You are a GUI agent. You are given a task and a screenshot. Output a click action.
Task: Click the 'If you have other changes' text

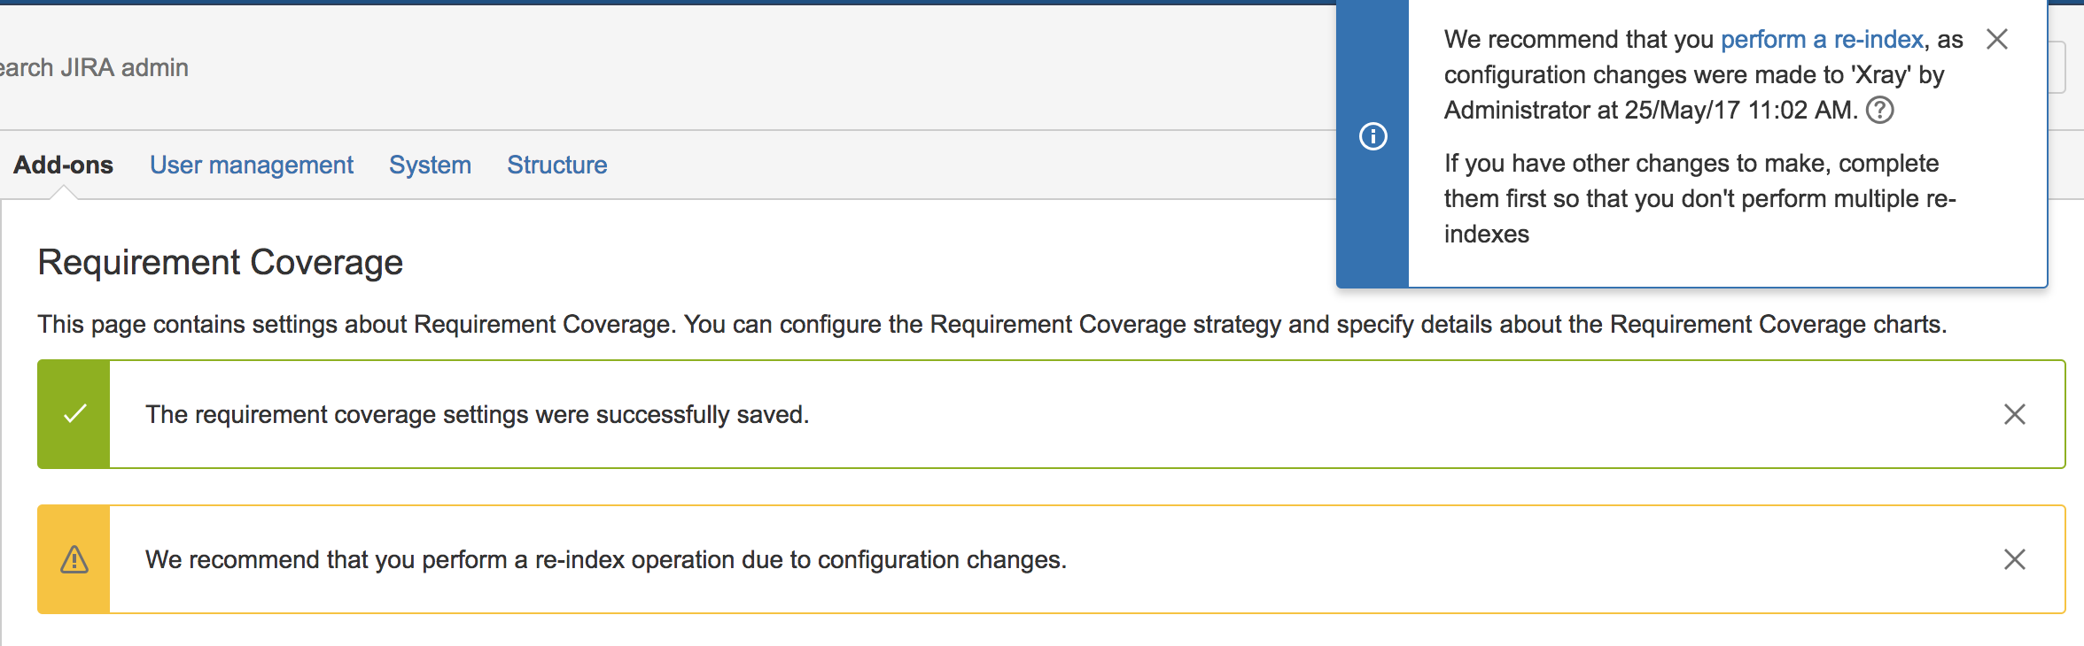(x=1700, y=199)
